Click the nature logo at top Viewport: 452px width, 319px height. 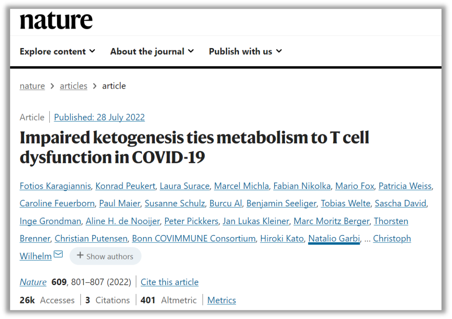tap(56, 20)
